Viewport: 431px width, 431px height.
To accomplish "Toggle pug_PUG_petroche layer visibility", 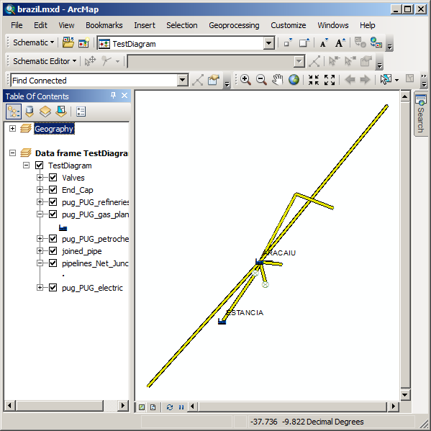I will (53, 239).
